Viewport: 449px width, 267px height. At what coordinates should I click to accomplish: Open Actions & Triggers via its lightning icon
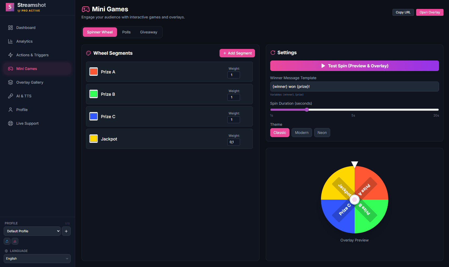pyautogui.click(x=11, y=55)
